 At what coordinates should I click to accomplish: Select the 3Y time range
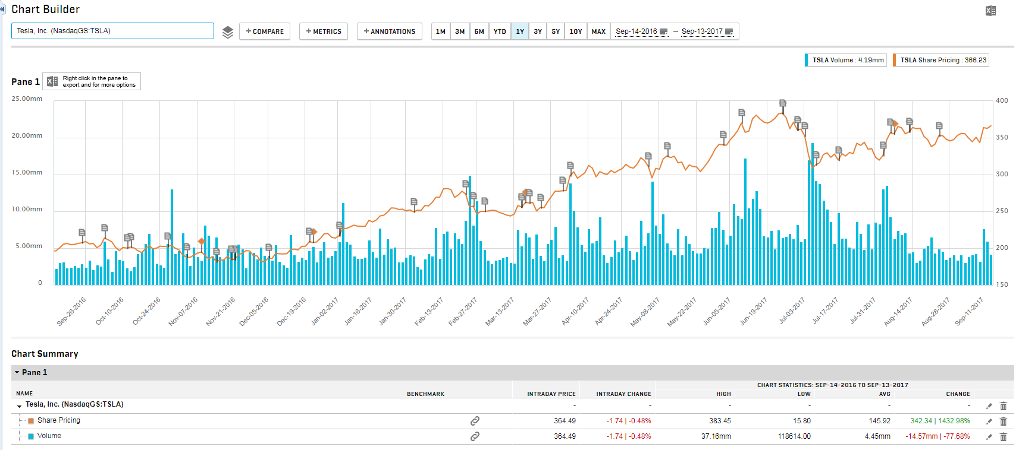(x=538, y=31)
